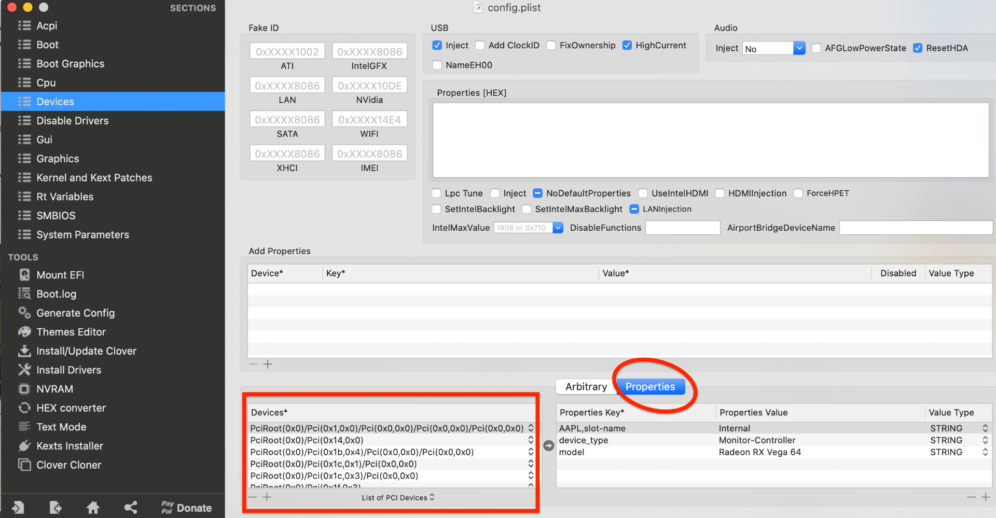The image size is (996, 518).
Task: Open Install Drivers tools icon
Action: 24,370
